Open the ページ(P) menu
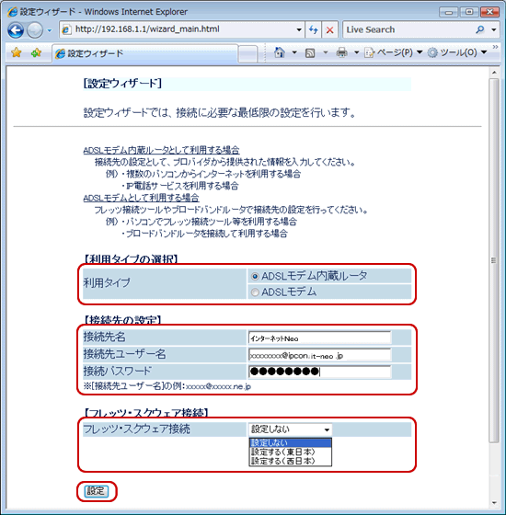 tap(393, 52)
